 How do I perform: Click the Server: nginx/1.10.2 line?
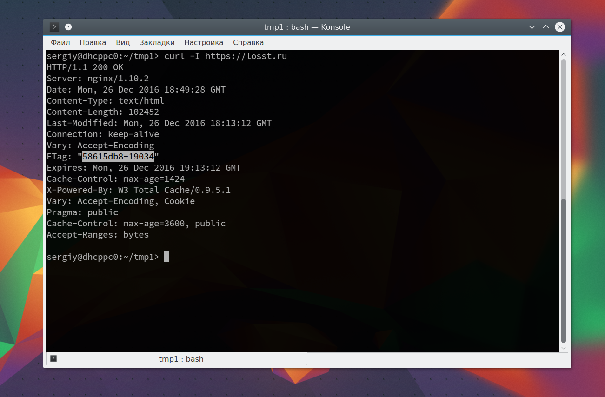pos(98,79)
